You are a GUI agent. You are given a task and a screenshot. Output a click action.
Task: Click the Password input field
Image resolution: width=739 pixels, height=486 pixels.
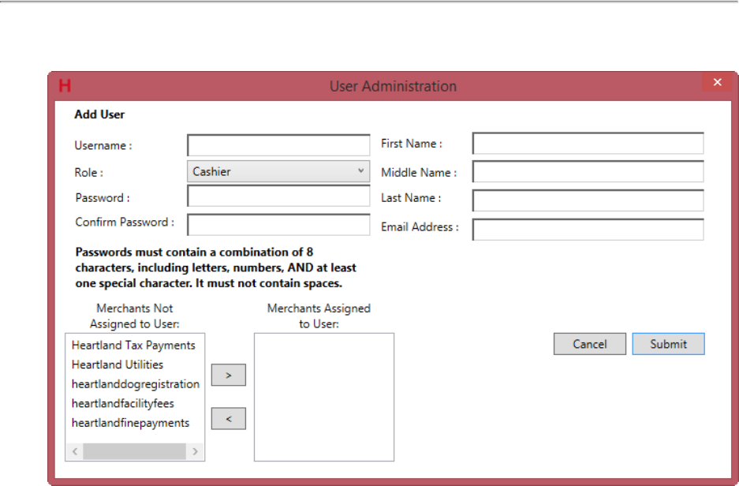[x=278, y=196]
